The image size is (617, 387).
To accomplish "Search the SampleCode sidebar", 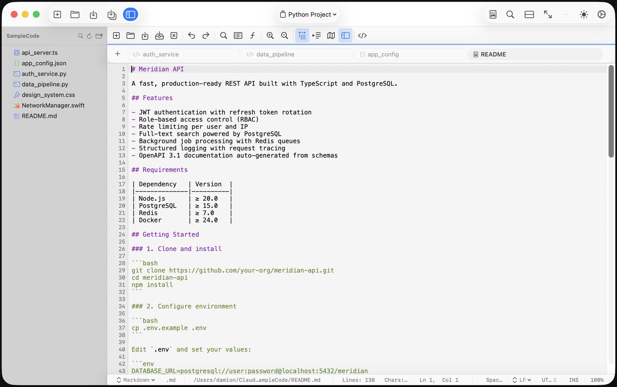I will 81,36.
